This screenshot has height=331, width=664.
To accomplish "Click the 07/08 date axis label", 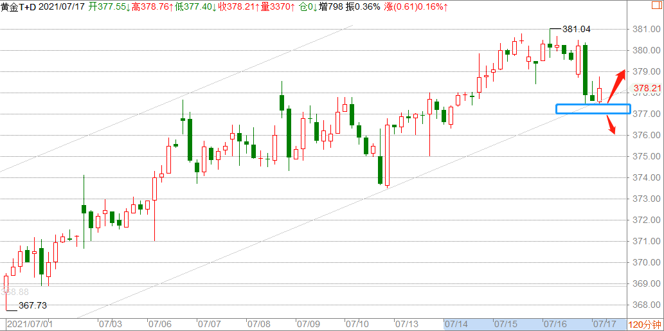I will (x=258, y=325).
